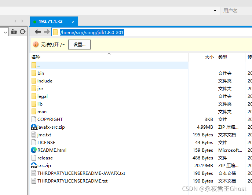Expand the left pane path dropdown

[5, 32]
